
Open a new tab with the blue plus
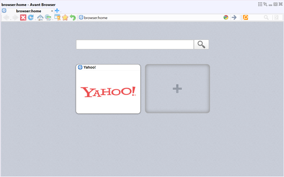coord(57,11)
